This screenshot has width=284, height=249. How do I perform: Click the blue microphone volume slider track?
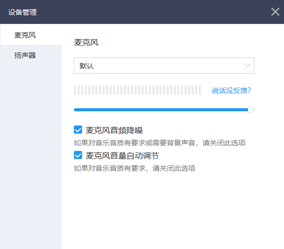click(x=161, y=110)
